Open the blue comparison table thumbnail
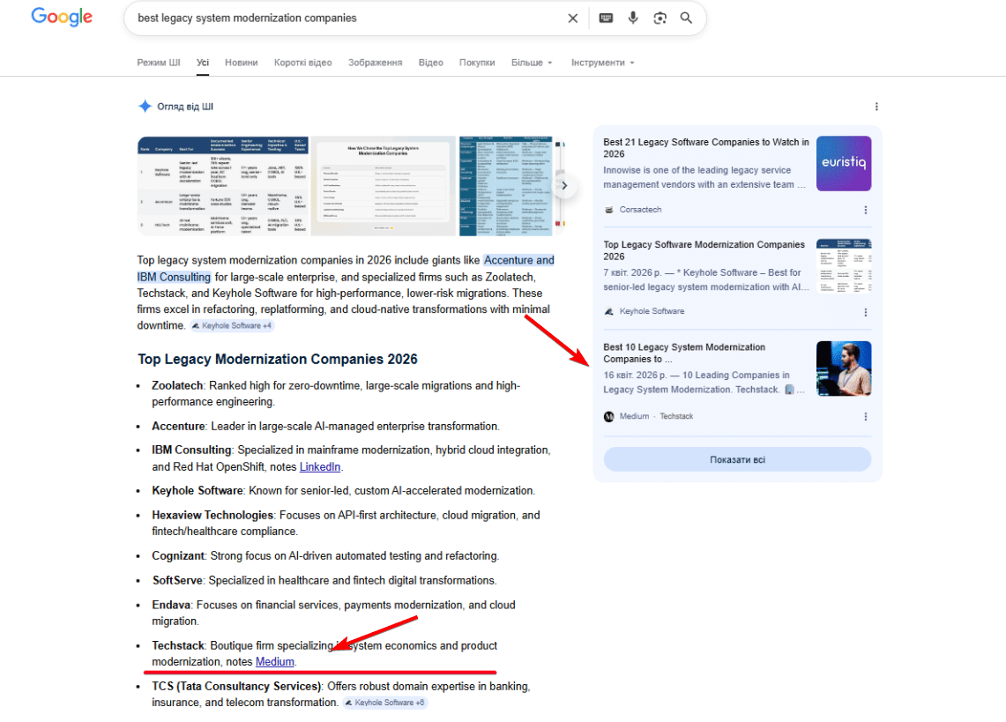 pos(505,185)
